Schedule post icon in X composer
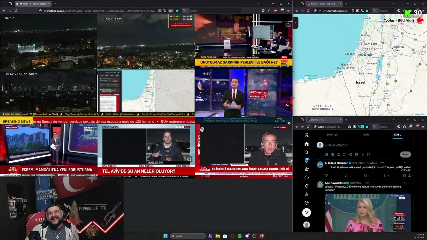The width and height of the screenshot is (427, 240). point(357,154)
